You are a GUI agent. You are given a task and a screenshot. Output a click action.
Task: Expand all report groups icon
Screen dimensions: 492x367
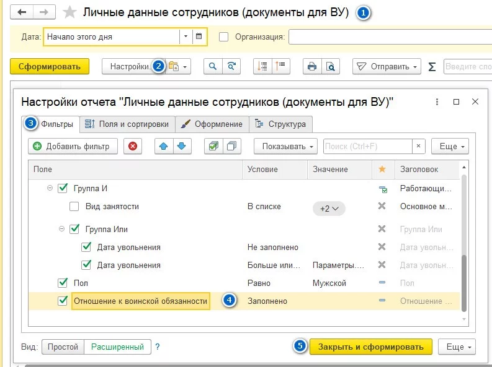(262, 66)
